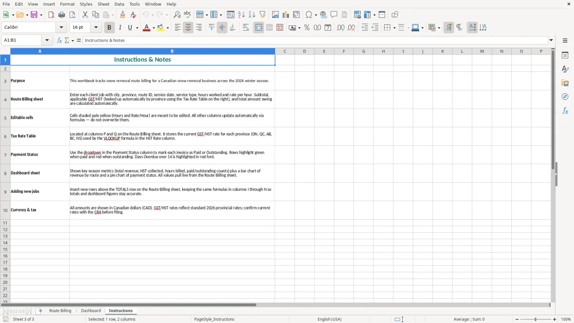Viewport: 574px width, 323px height.
Task: Open sidebar Properties panel
Action: point(565,56)
